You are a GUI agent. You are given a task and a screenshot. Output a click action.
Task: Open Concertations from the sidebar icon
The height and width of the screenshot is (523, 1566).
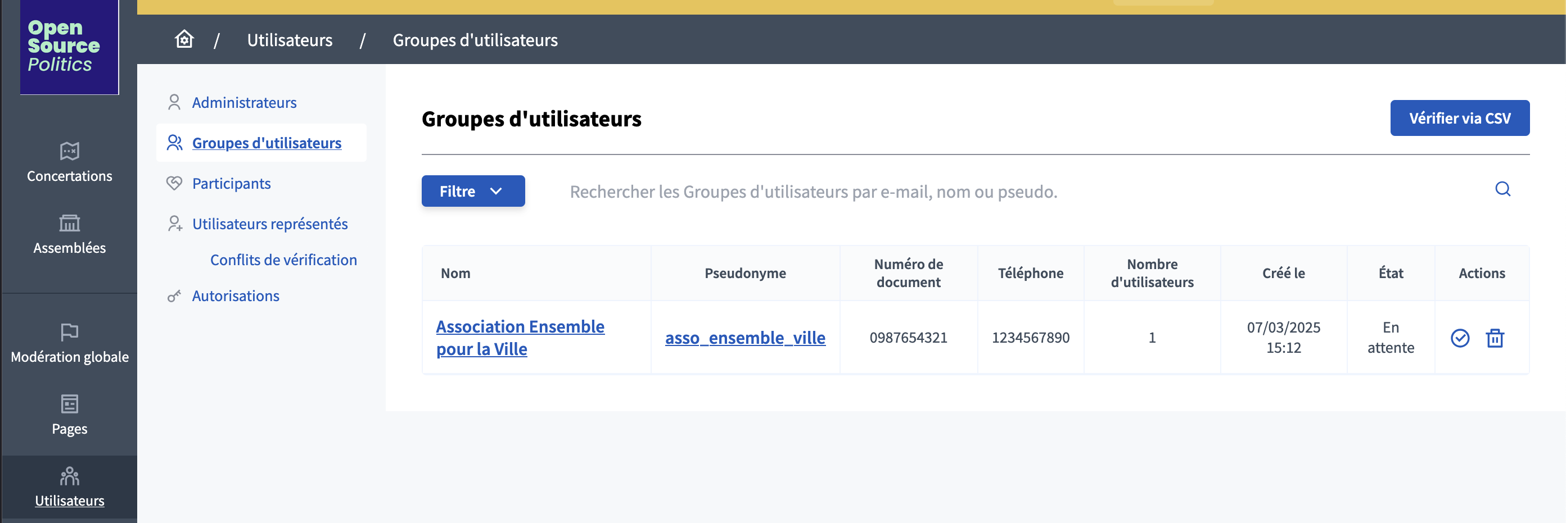pyautogui.click(x=69, y=151)
